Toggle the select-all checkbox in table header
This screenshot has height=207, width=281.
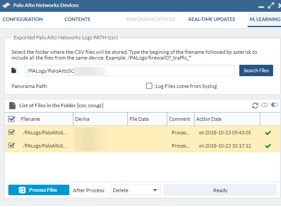tap(12, 119)
